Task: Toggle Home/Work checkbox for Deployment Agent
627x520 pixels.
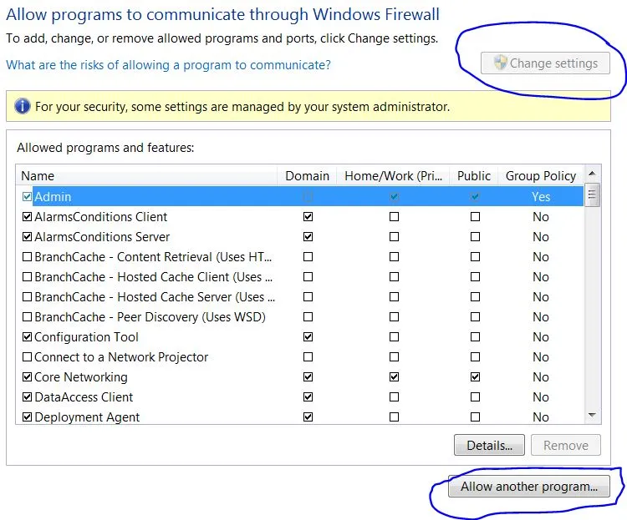Action: tap(395, 417)
